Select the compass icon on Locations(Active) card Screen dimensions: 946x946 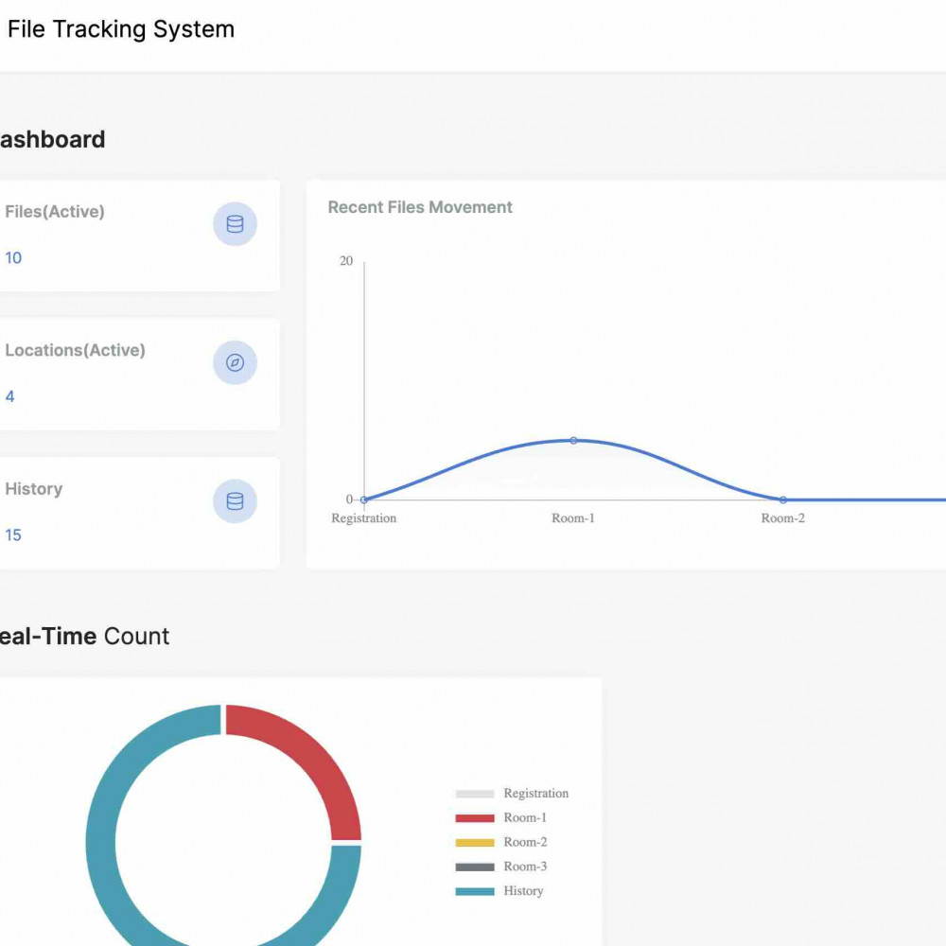click(235, 362)
